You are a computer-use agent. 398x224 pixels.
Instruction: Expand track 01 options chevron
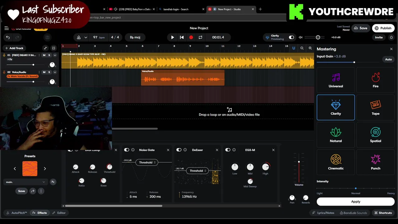coord(55,55)
